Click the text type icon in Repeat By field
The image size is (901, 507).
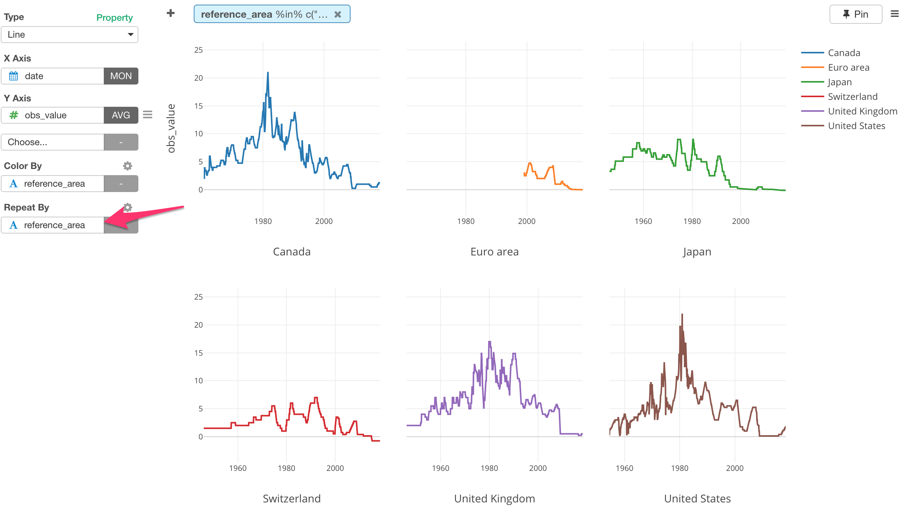tap(13, 225)
